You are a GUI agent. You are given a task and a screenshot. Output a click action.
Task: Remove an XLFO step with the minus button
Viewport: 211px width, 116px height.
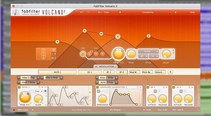pos(90,100)
